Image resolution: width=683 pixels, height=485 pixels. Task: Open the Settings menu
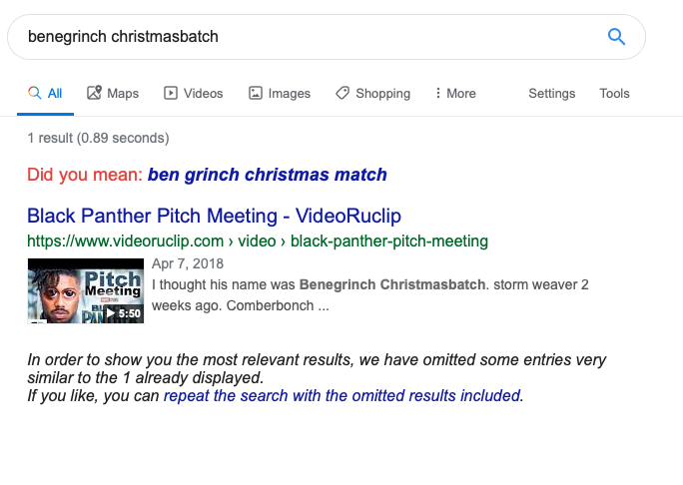[x=551, y=93]
